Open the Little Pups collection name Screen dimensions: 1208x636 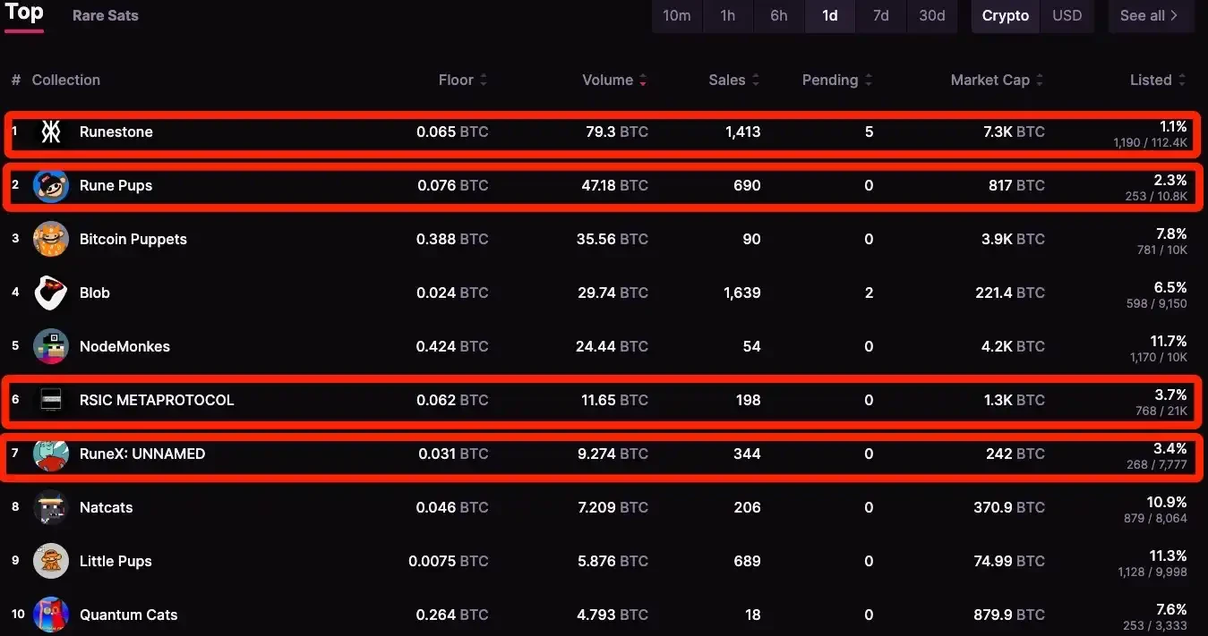[x=116, y=561]
